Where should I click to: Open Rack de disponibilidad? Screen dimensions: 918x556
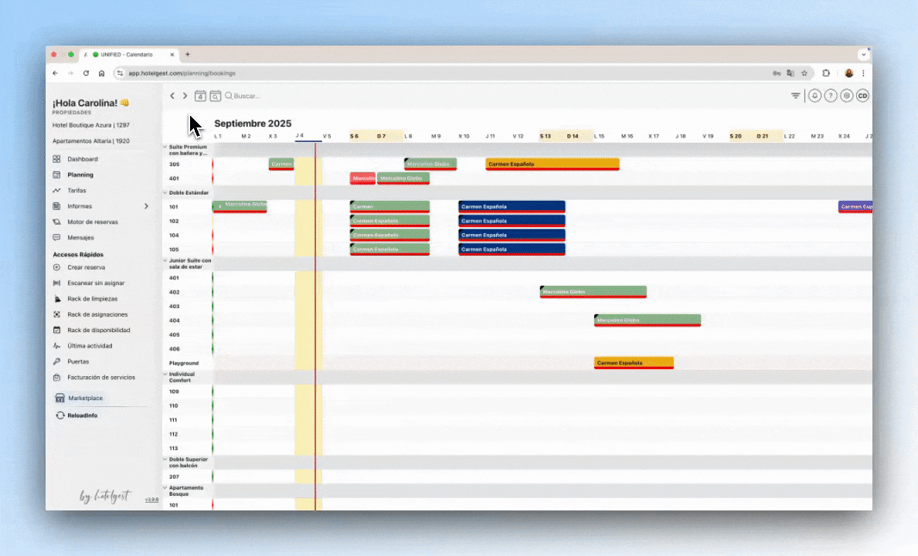[x=98, y=330]
